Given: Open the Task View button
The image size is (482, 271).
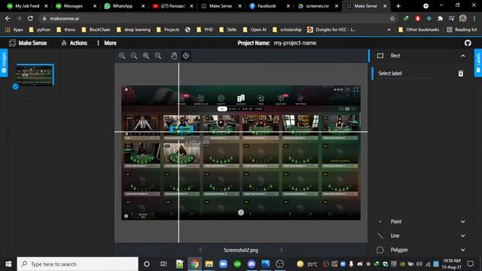Looking at the screenshot, I should click(163, 264).
